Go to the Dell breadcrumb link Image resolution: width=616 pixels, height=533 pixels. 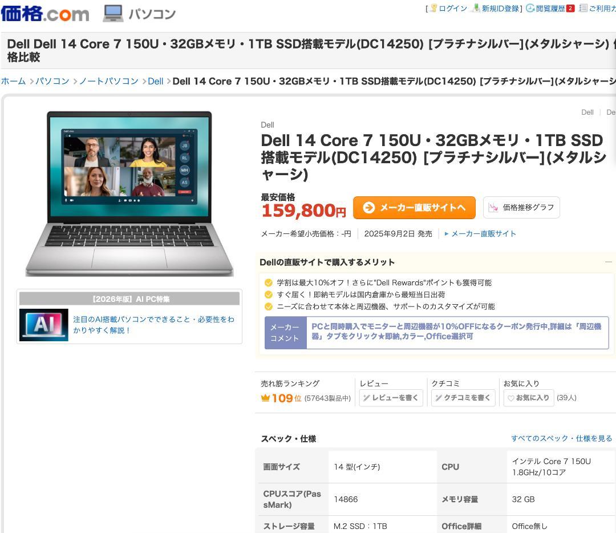point(156,82)
